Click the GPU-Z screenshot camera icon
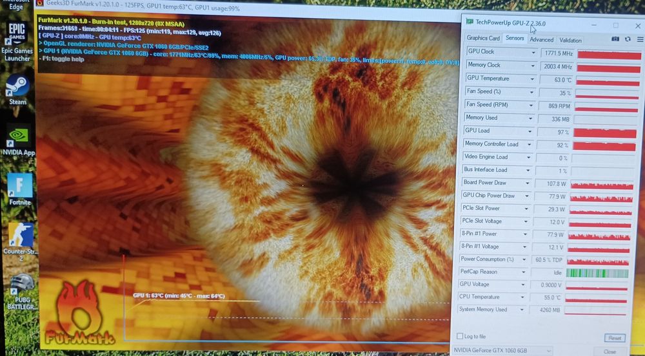Image resolution: width=645 pixels, height=356 pixels. click(615, 39)
